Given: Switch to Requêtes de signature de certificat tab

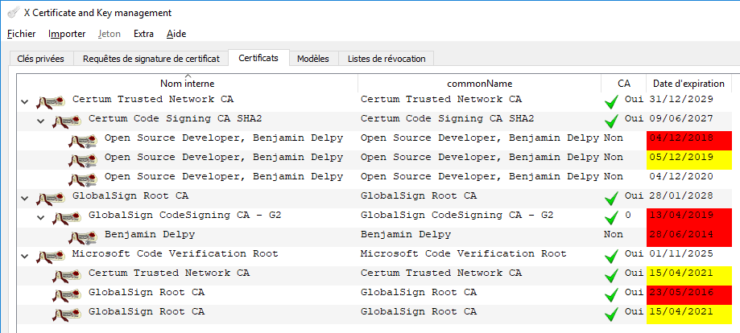Looking at the screenshot, I should pyautogui.click(x=151, y=59).
